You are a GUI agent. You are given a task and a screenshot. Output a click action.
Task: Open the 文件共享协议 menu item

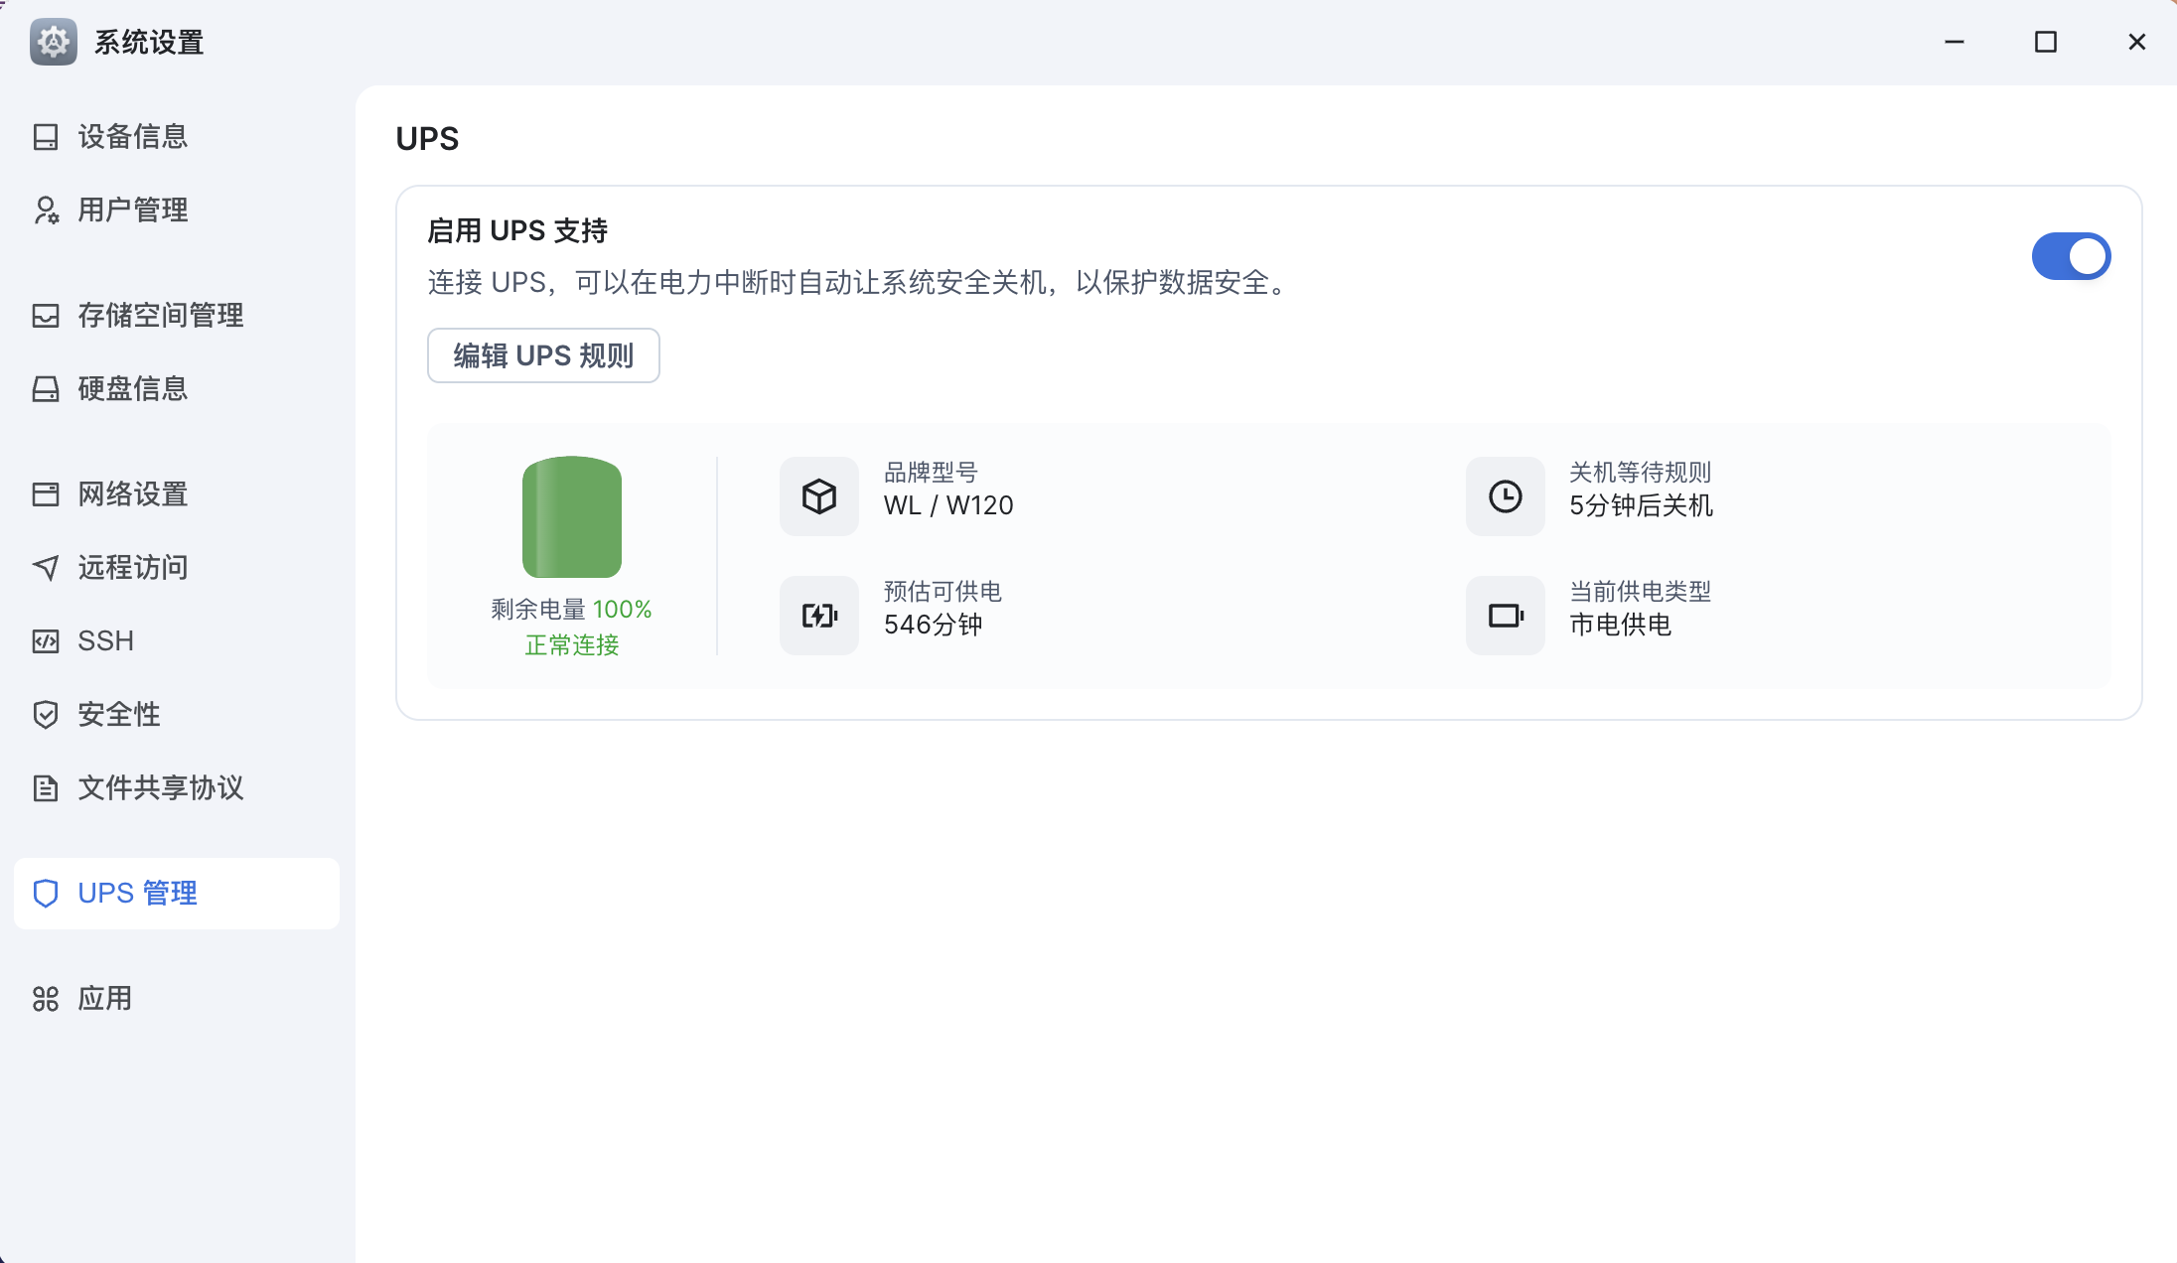(x=160, y=788)
